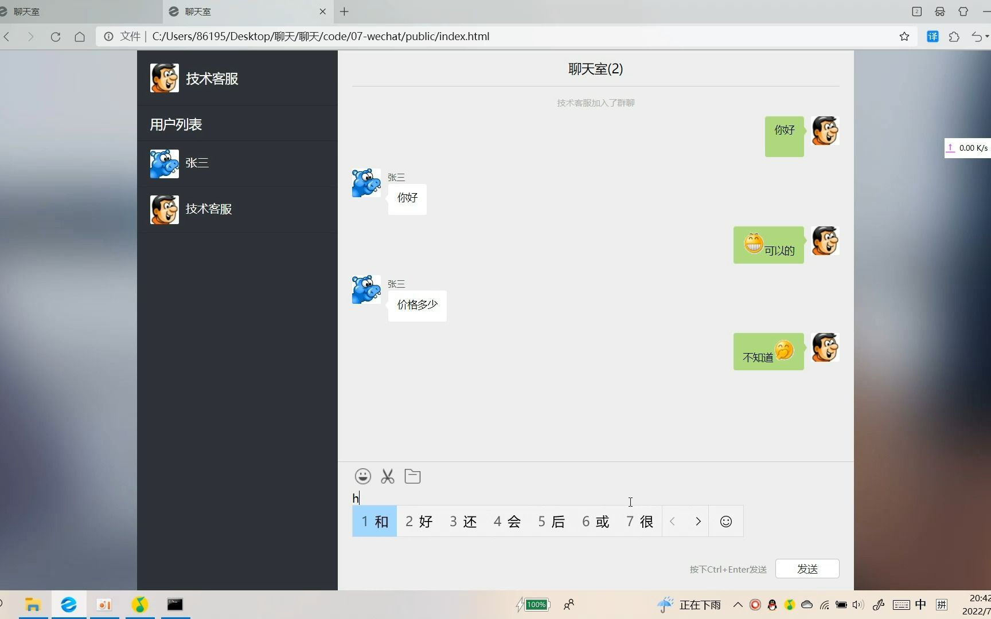This screenshot has width=991, height=619.
Task: Toggle IME Chinese mode 中 indicator
Action: point(920,605)
